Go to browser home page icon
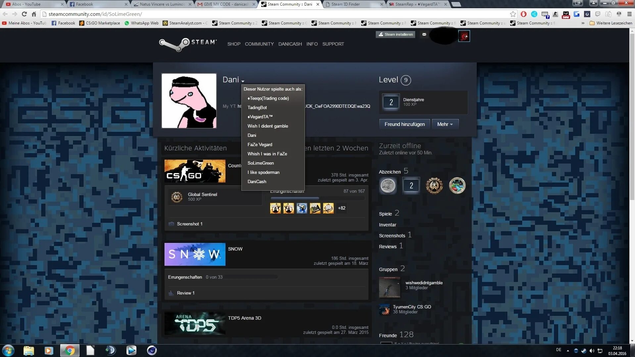The image size is (635, 357). click(x=34, y=14)
